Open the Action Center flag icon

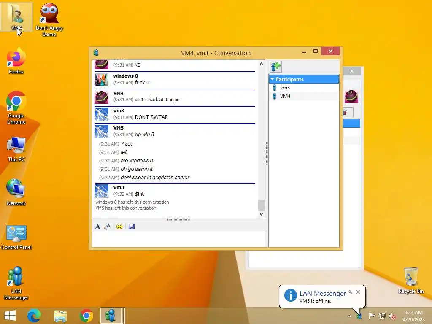coord(372,316)
